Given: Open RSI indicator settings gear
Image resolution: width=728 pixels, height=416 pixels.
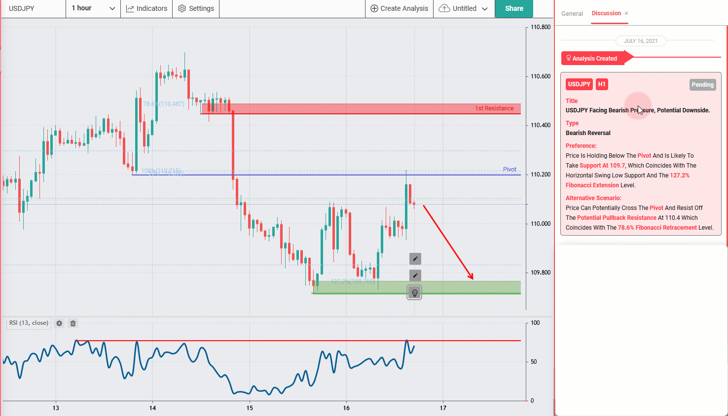Looking at the screenshot, I should click(x=59, y=323).
